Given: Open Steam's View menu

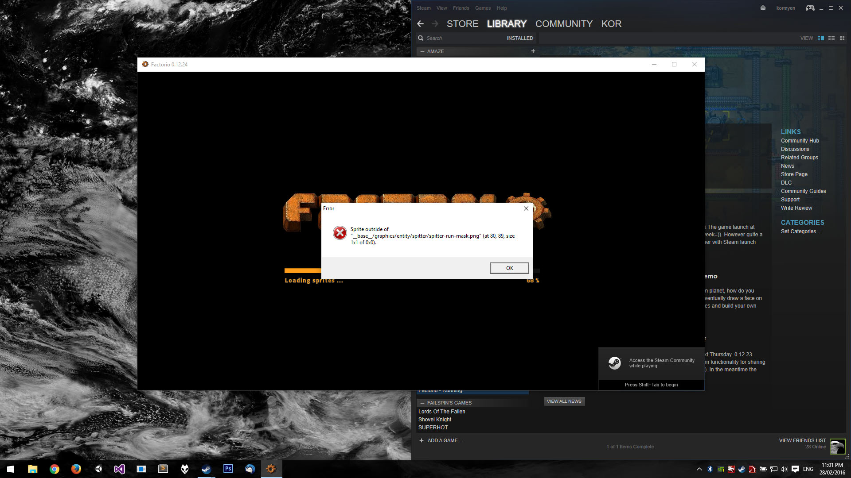Looking at the screenshot, I should [x=441, y=8].
